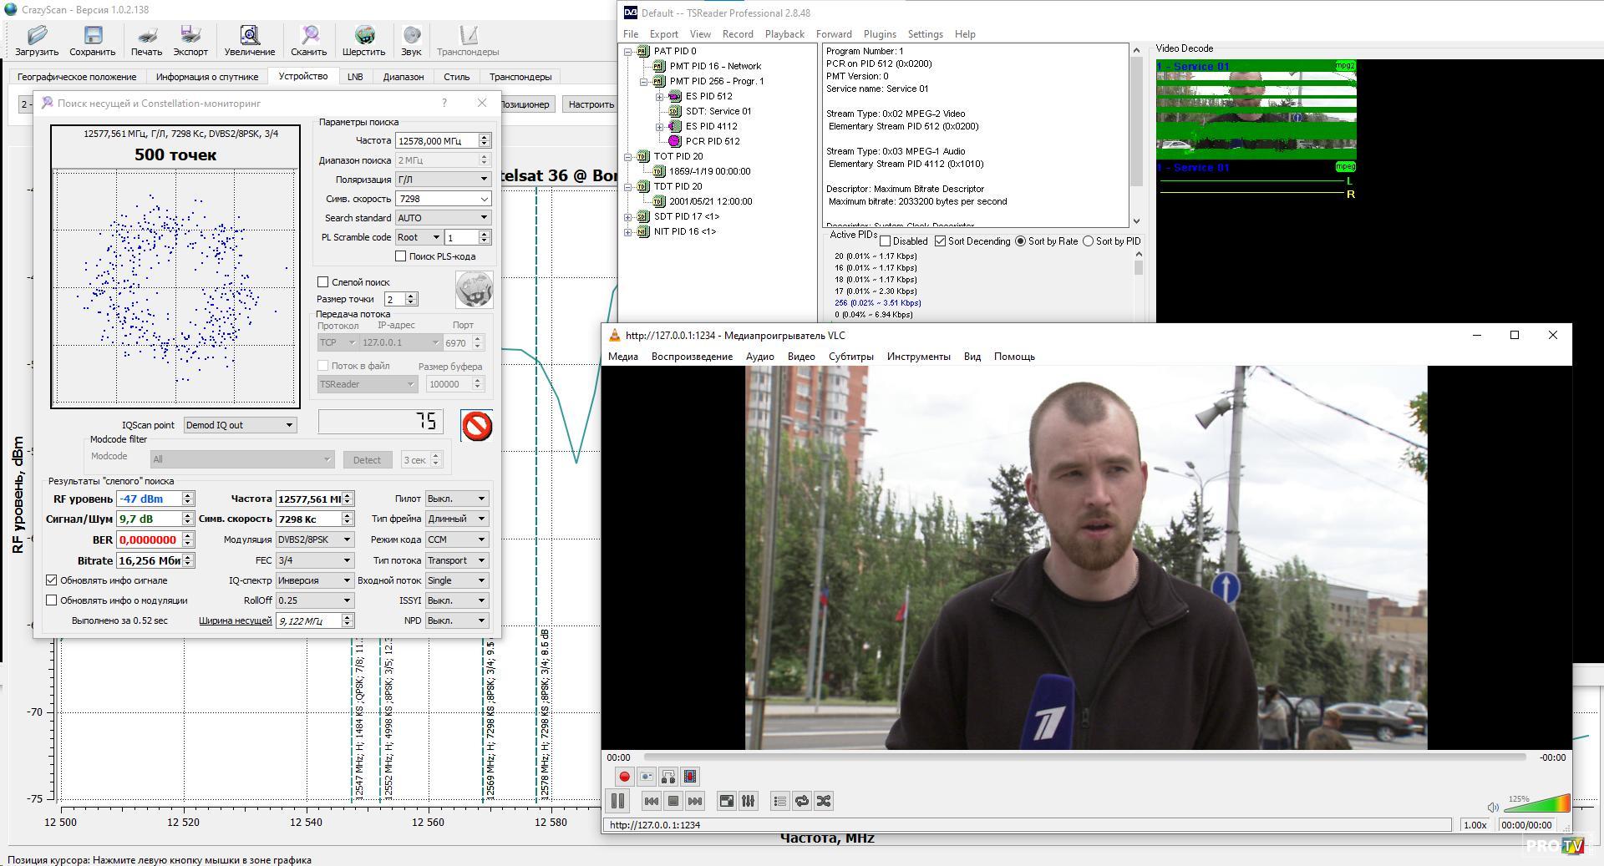Open the IQScan point dropdown

click(x=240, y=425)
